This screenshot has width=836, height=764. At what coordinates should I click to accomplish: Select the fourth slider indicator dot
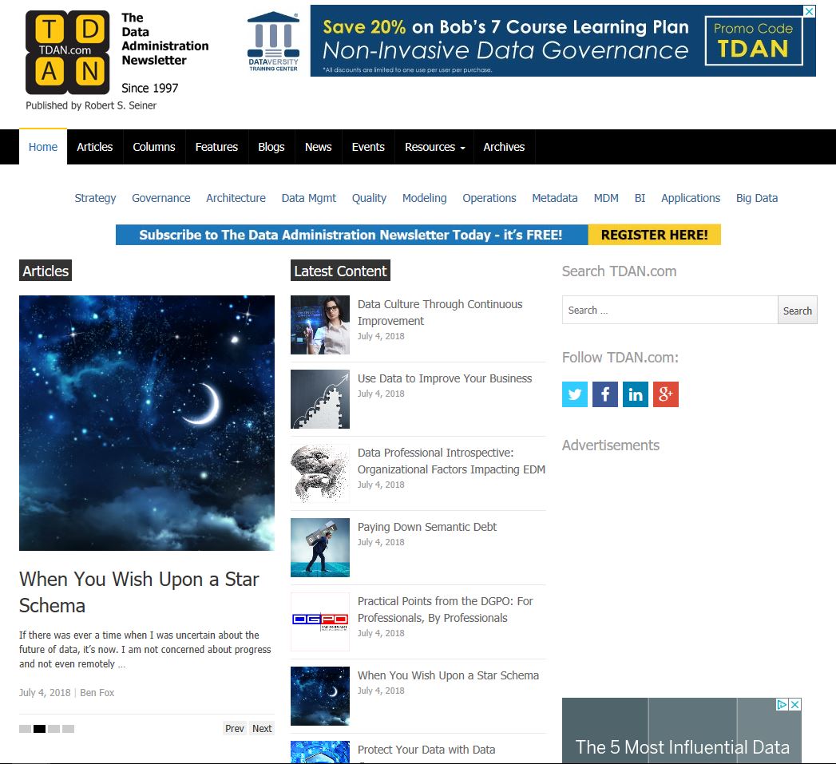tap(68, 729)
